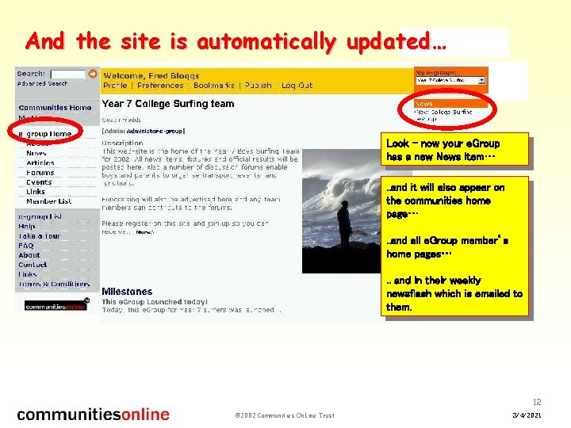Click Take a Tour link

click(x=40, y=236)
